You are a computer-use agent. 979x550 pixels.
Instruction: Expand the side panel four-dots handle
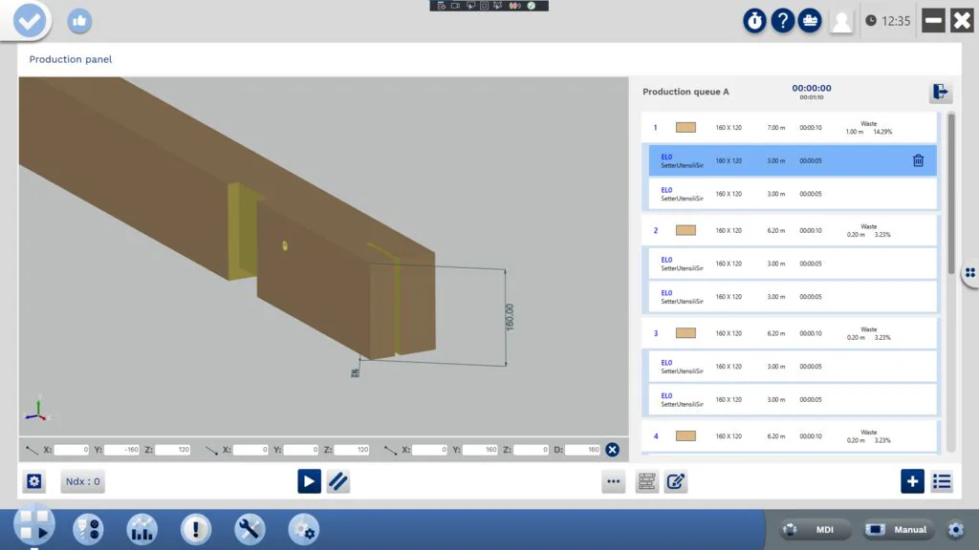969,272
